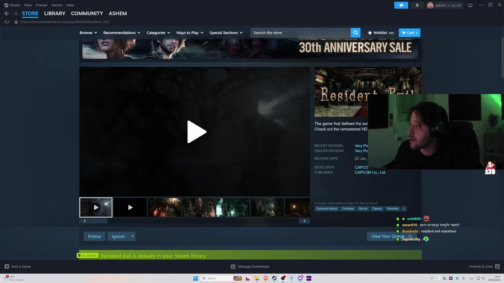The height and width of the screenshot is (283, 504).
Task: Open the ASHEM profile tab
Action: pyautogui.click(x=118, y=13)
